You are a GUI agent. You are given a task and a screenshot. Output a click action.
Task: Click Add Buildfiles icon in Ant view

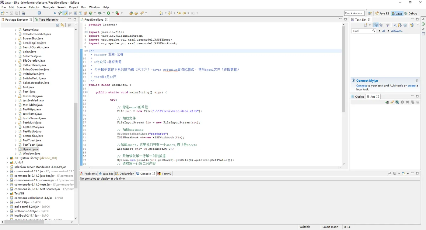pyautogui.click(x=387, y=102)
